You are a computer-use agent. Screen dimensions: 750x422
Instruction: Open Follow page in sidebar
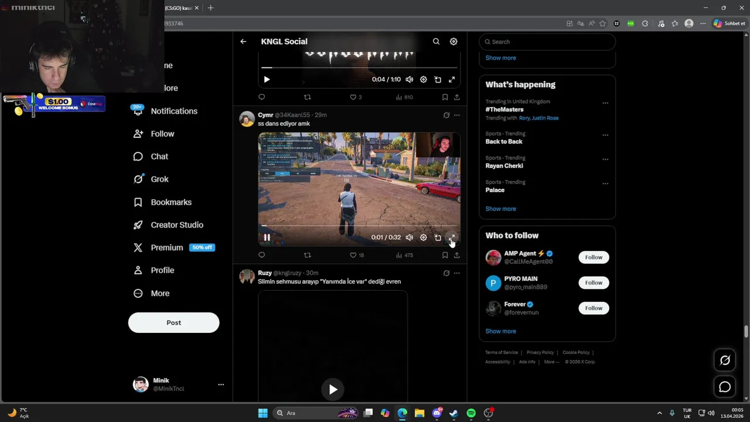154,134
